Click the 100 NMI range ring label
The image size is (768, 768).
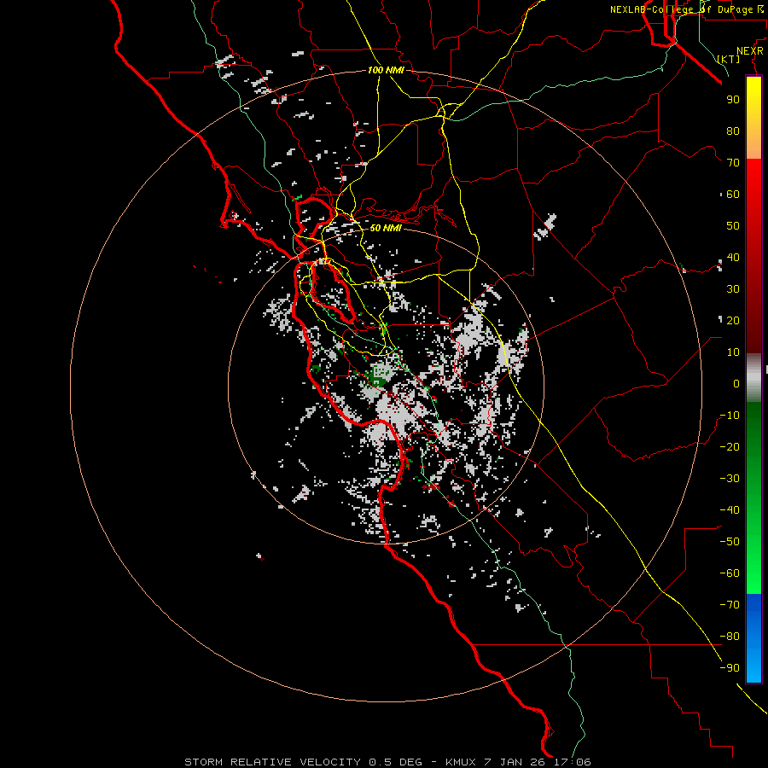[386, 70]
